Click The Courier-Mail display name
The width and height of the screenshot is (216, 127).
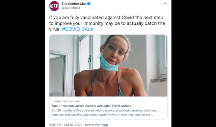tap(74, 4)
